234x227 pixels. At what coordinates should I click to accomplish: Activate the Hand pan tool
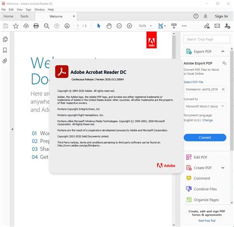click(109, 26)
